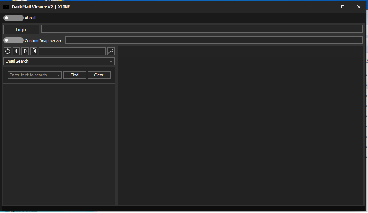
Task: Toggle the About switch
Action: 13,18
